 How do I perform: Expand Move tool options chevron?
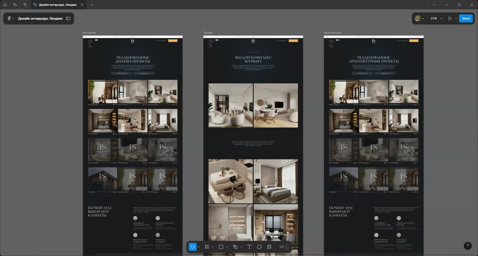[199, 247]
